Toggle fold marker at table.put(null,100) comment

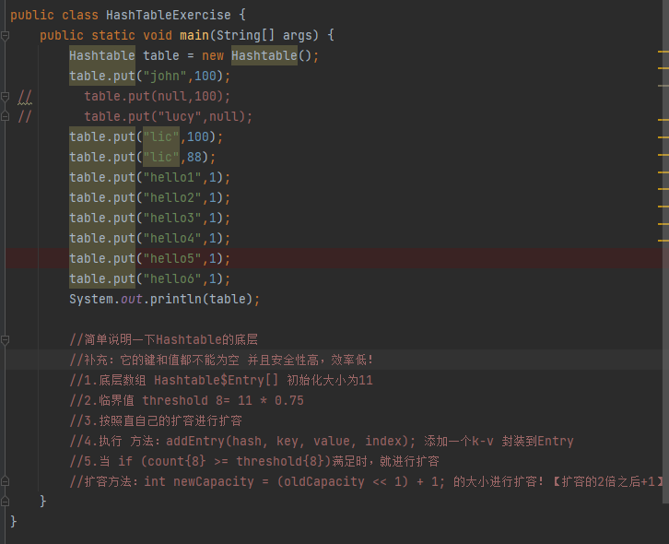[6, 97]
